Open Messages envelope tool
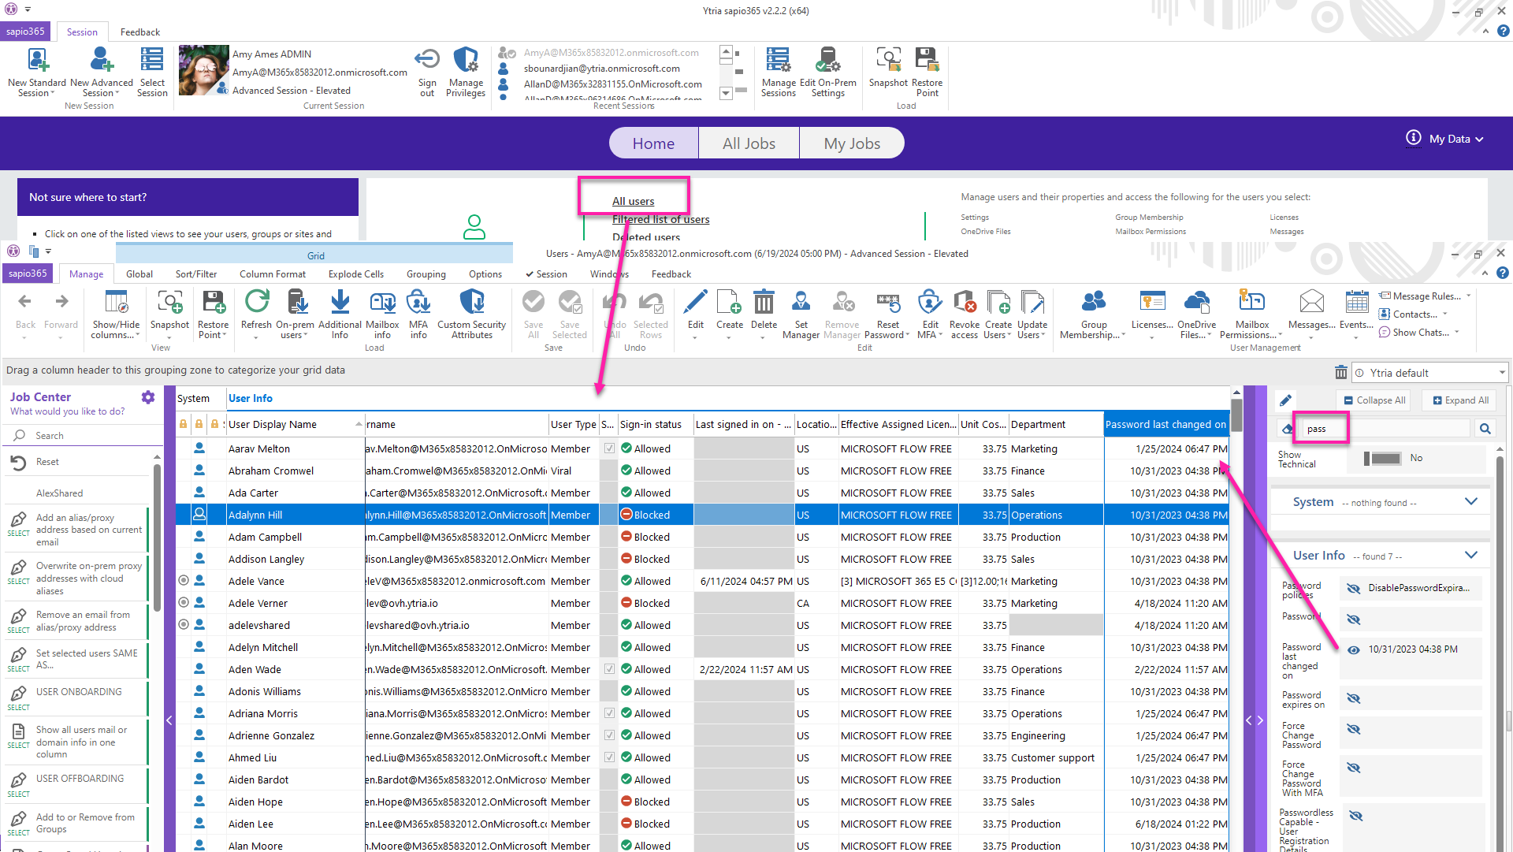Viewport: 1513px width, 852px height. tap(1311, 314)
